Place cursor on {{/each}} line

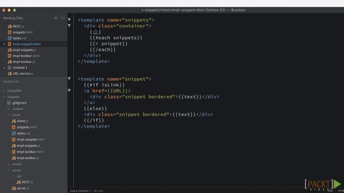pos(103,49)
